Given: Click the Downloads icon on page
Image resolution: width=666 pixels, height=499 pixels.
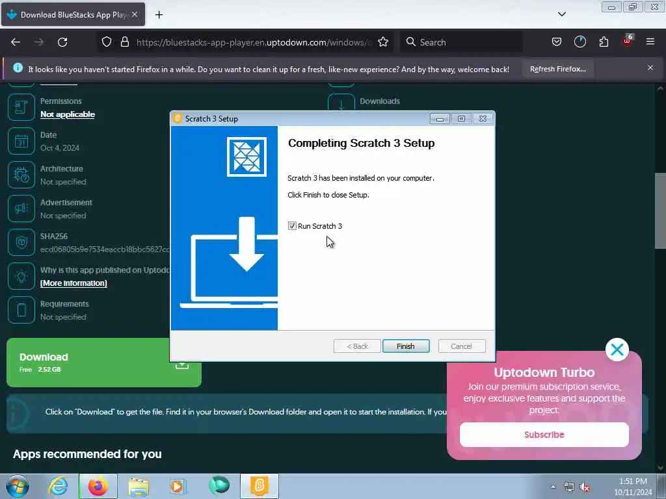Looking at the screenshot, I should point(341,102).
